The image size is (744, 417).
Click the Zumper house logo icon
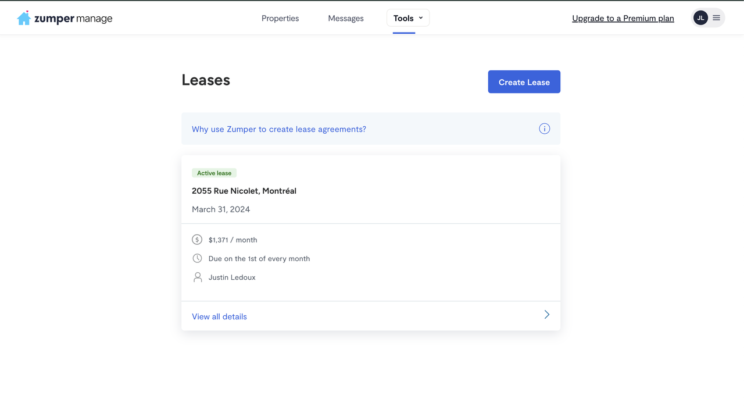click(24, 18)
